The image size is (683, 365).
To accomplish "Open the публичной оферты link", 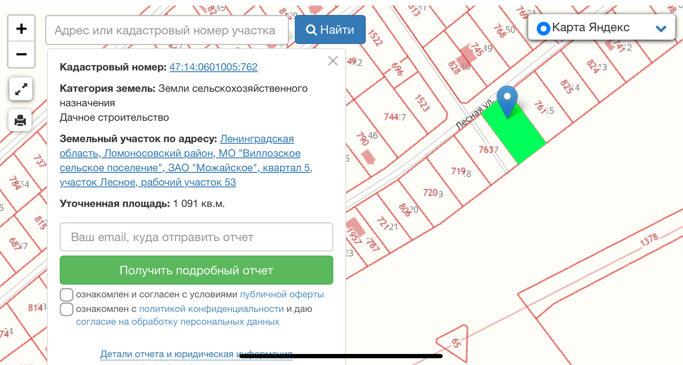I will point(282,294).
